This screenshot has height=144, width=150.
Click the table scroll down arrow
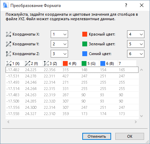[141, 116]
